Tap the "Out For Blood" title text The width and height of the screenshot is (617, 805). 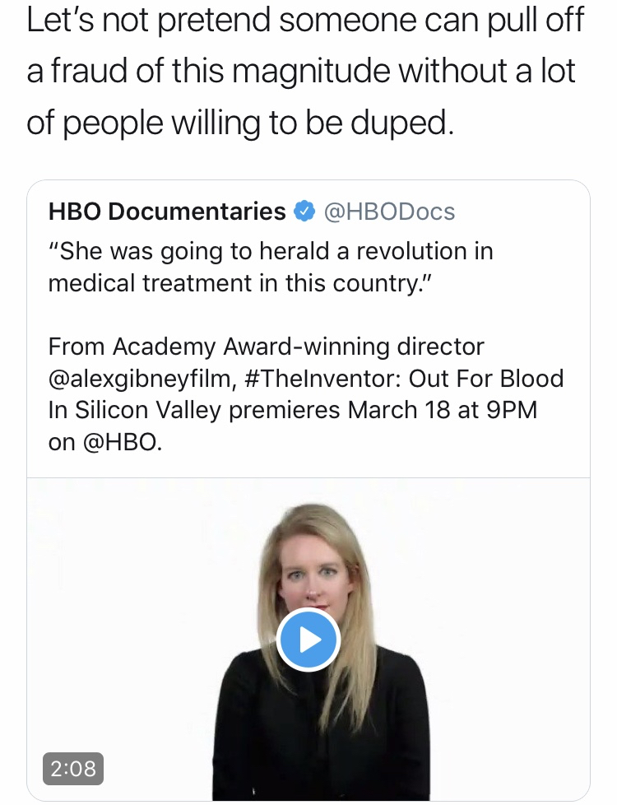point(485,379)
